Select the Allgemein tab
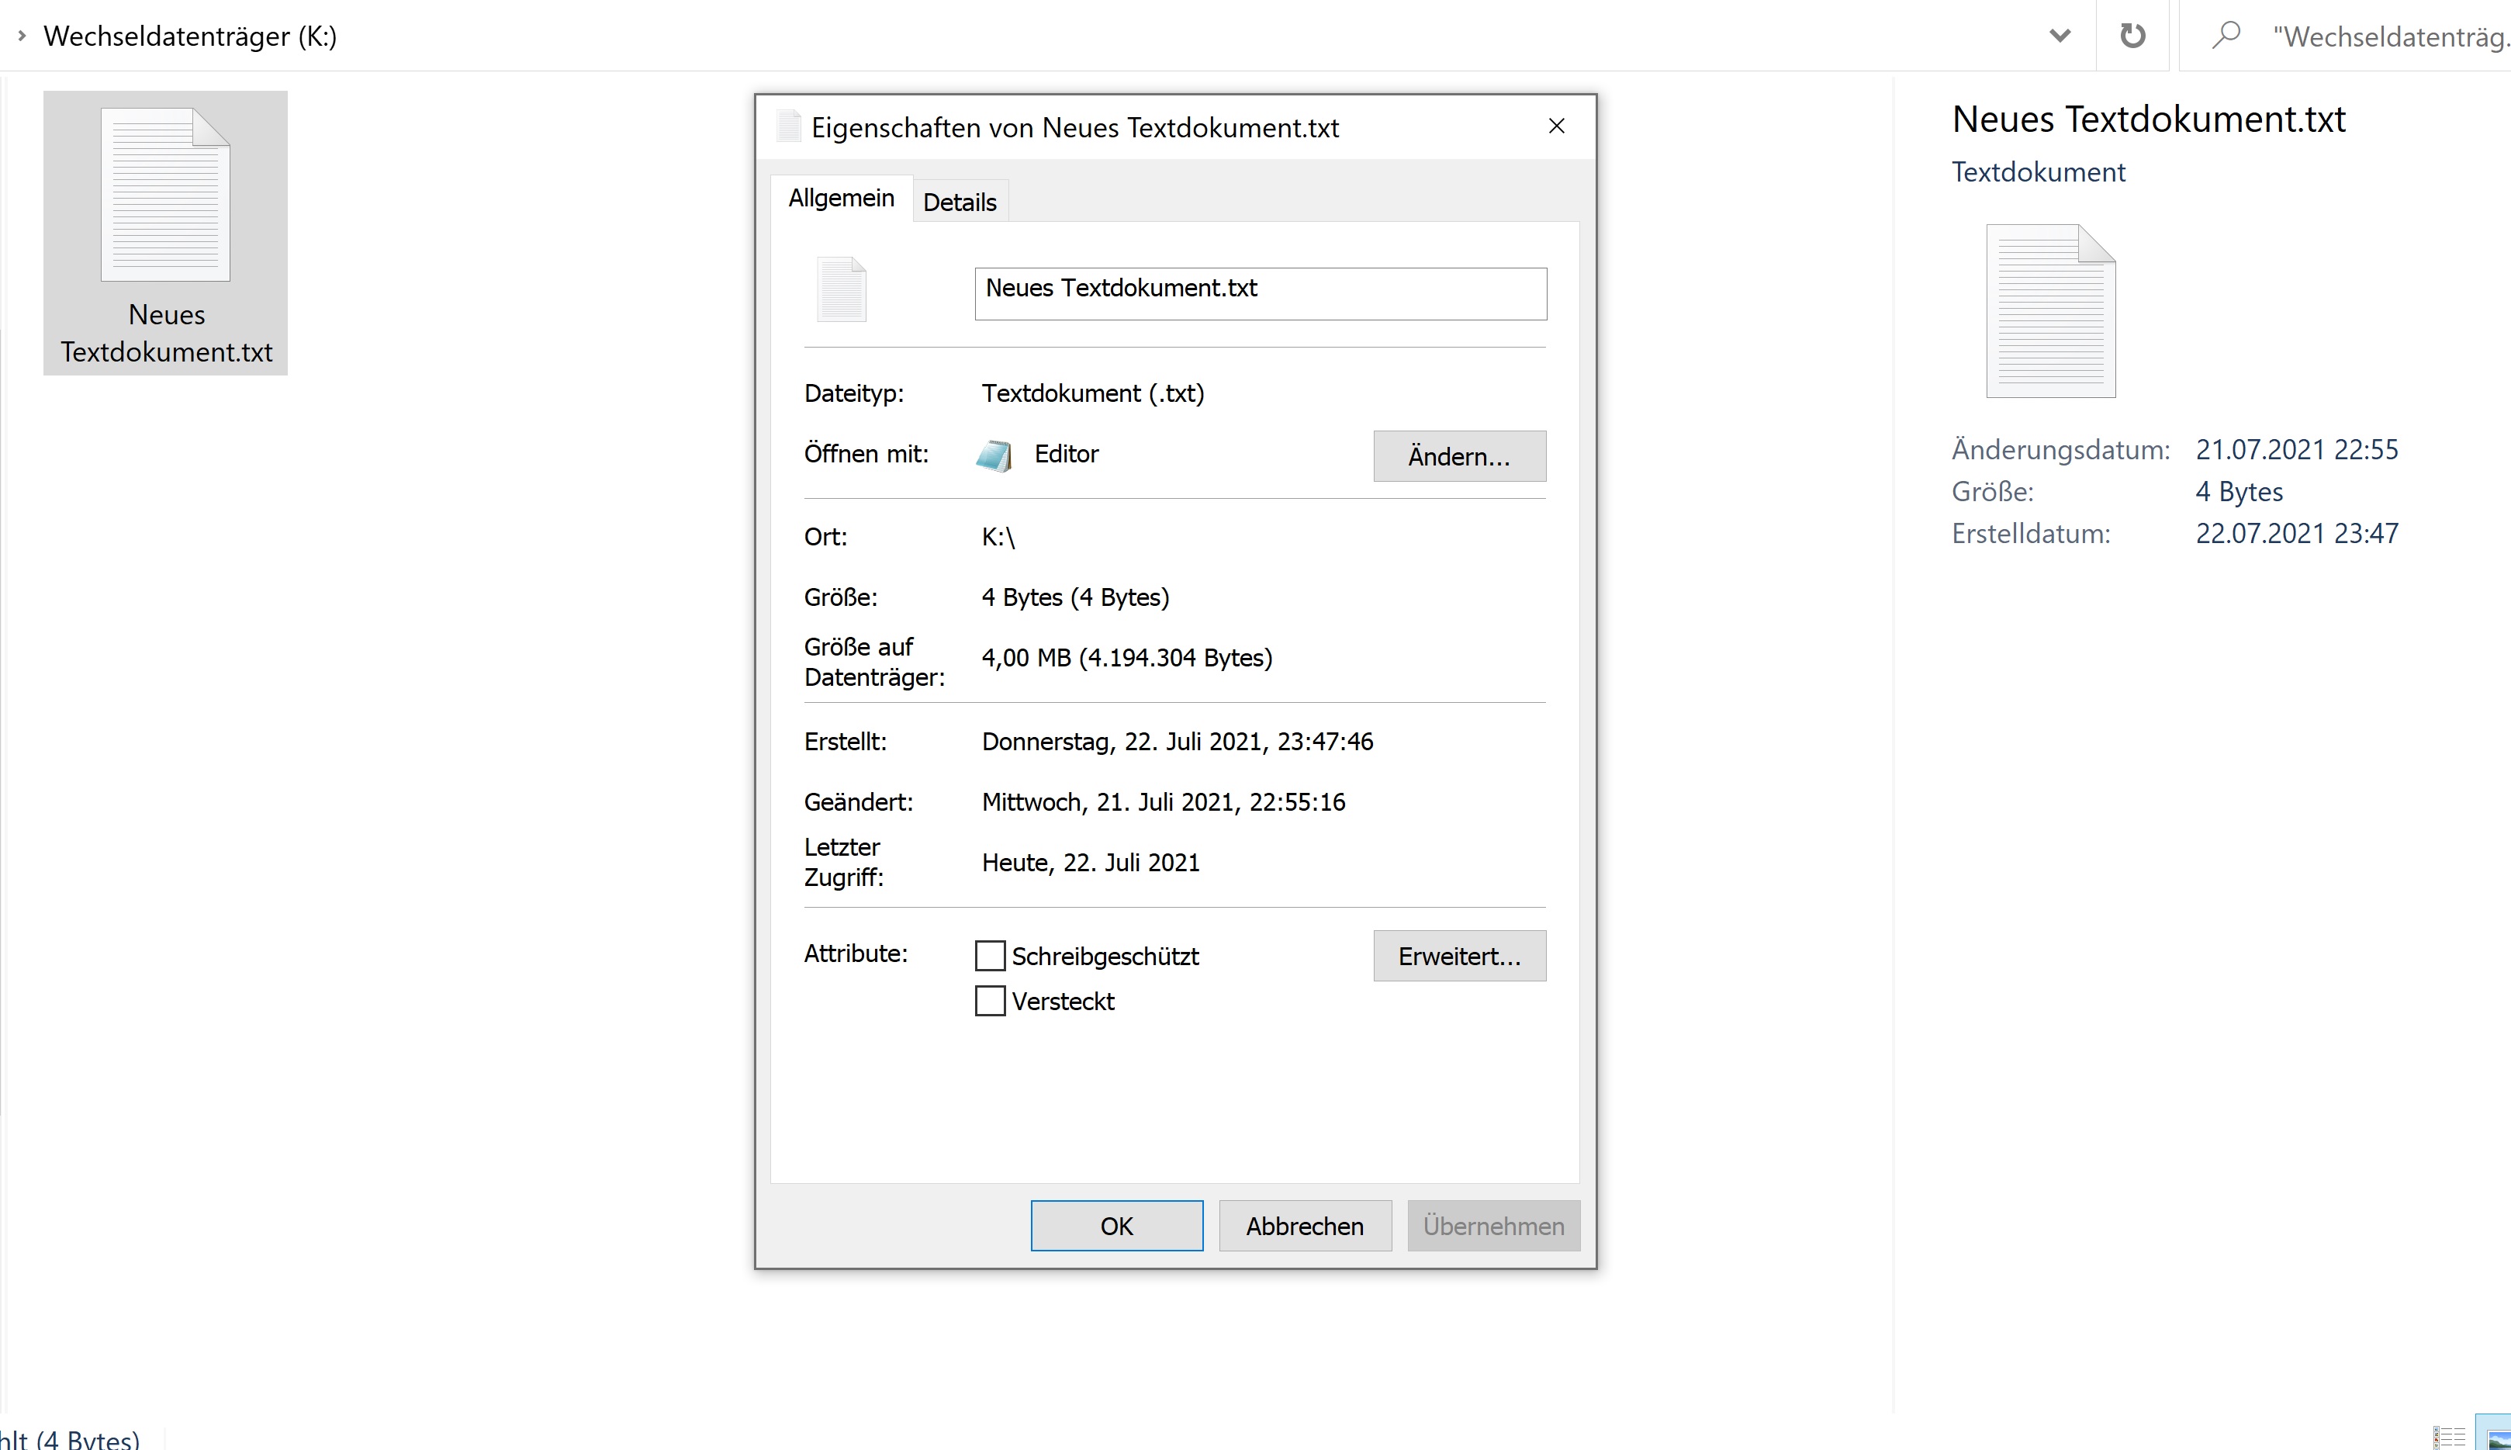 (840, 198)
